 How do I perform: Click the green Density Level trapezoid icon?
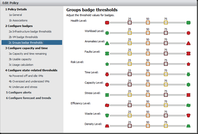188,126
